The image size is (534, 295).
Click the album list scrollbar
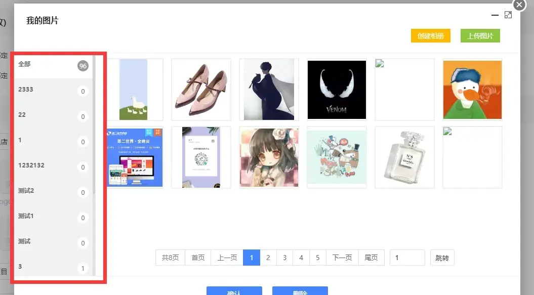click(x=94, y=127)
